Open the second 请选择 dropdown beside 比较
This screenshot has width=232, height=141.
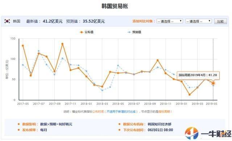199,21
